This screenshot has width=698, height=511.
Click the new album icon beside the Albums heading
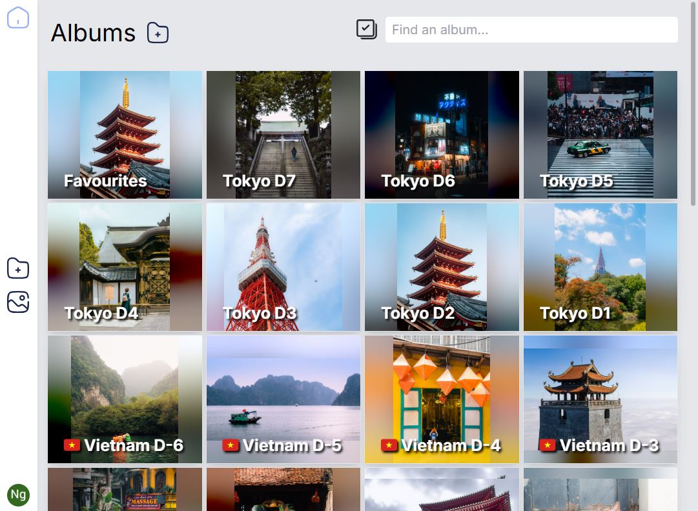click(x=158, y=32)
